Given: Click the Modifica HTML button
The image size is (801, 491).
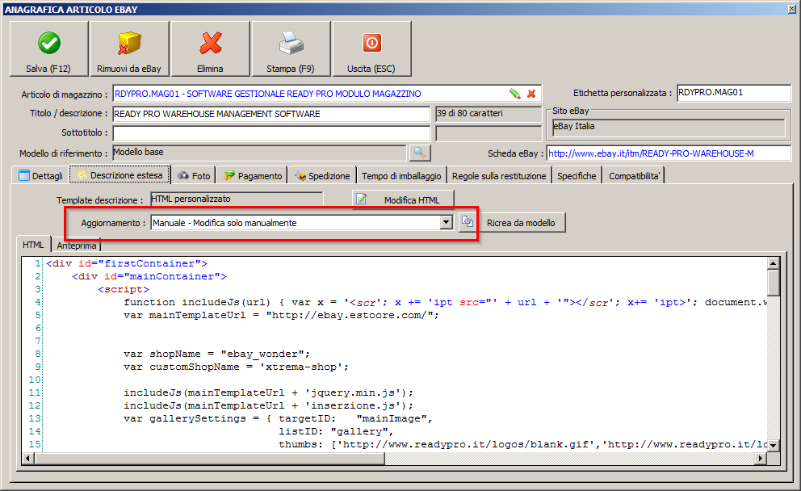Looking at the screenshot, I should [403, 199].
